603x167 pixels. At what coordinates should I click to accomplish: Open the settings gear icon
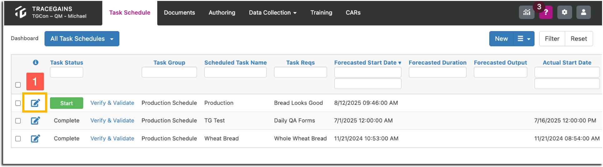pos(564,12)
